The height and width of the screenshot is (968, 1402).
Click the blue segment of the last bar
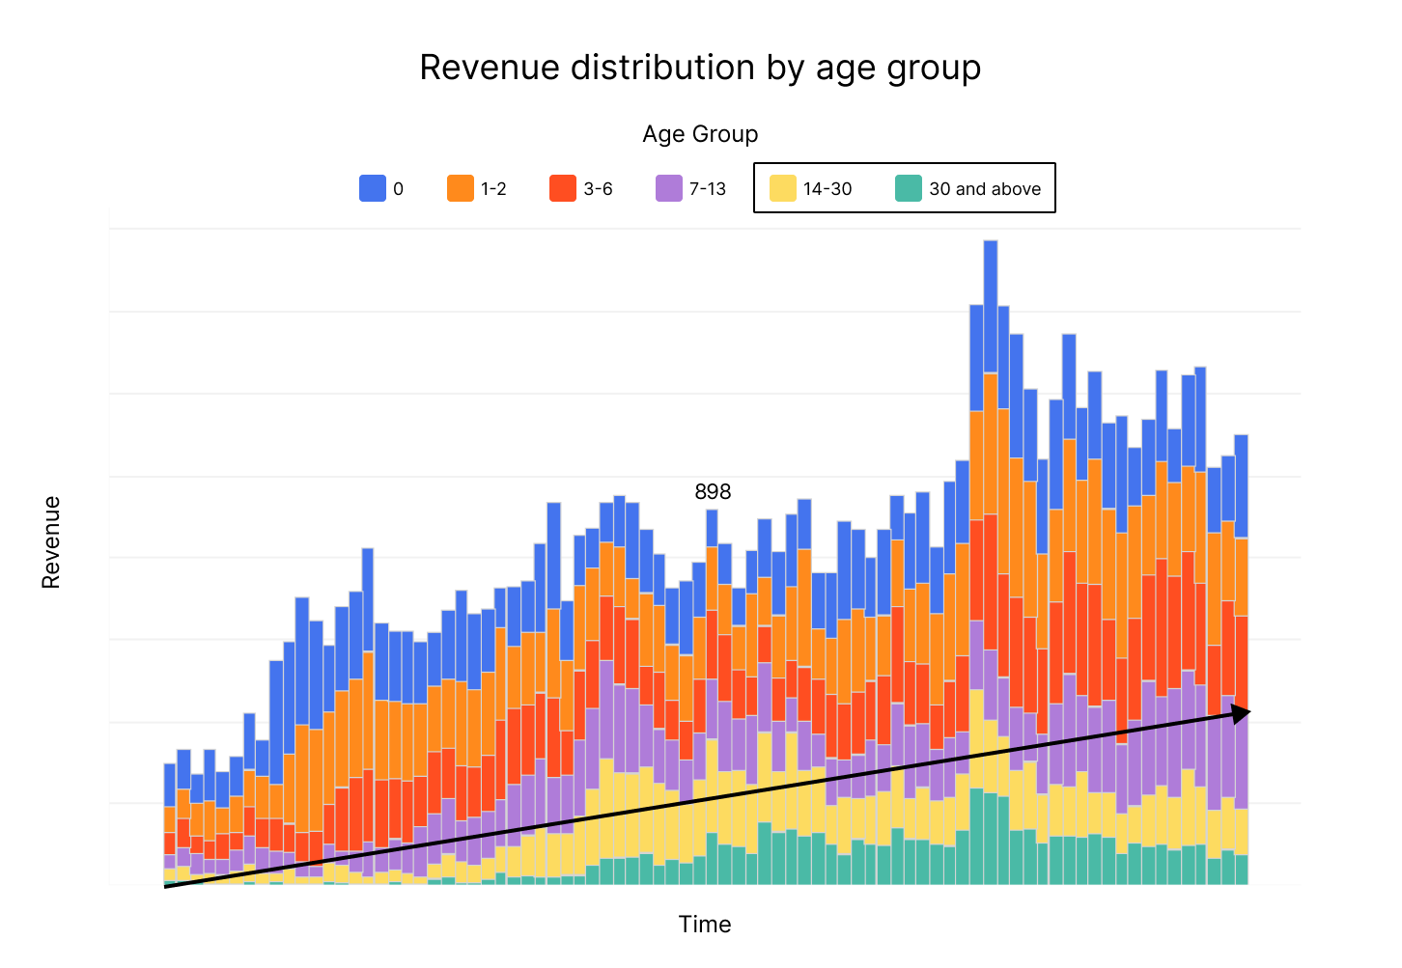point(1241,485)
